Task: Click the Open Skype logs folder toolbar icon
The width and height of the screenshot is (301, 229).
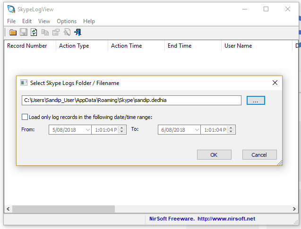Action: point(13,32)
